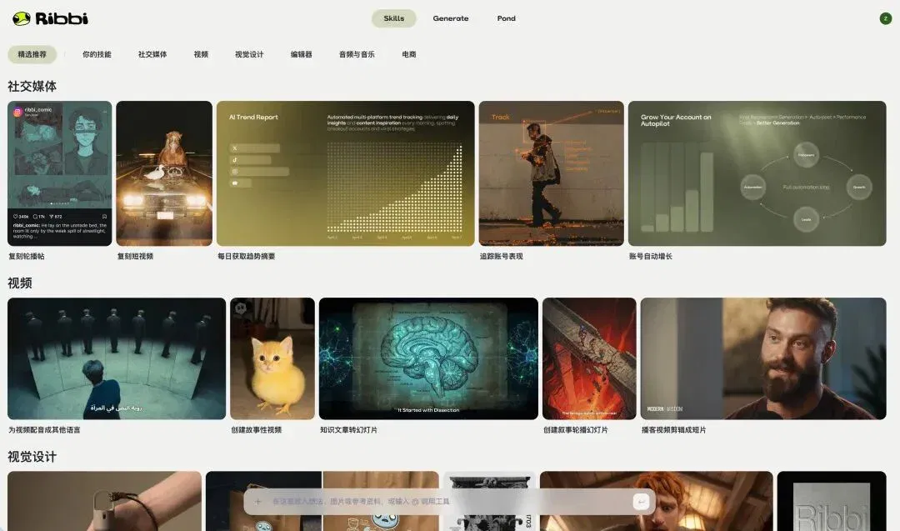
Task: Click the send arrow button in prompt bar
Action: pyautogui.click(x=641, y=502)
